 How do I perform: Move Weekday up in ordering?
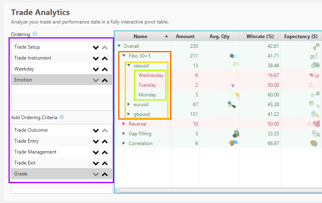pos(105,69)
